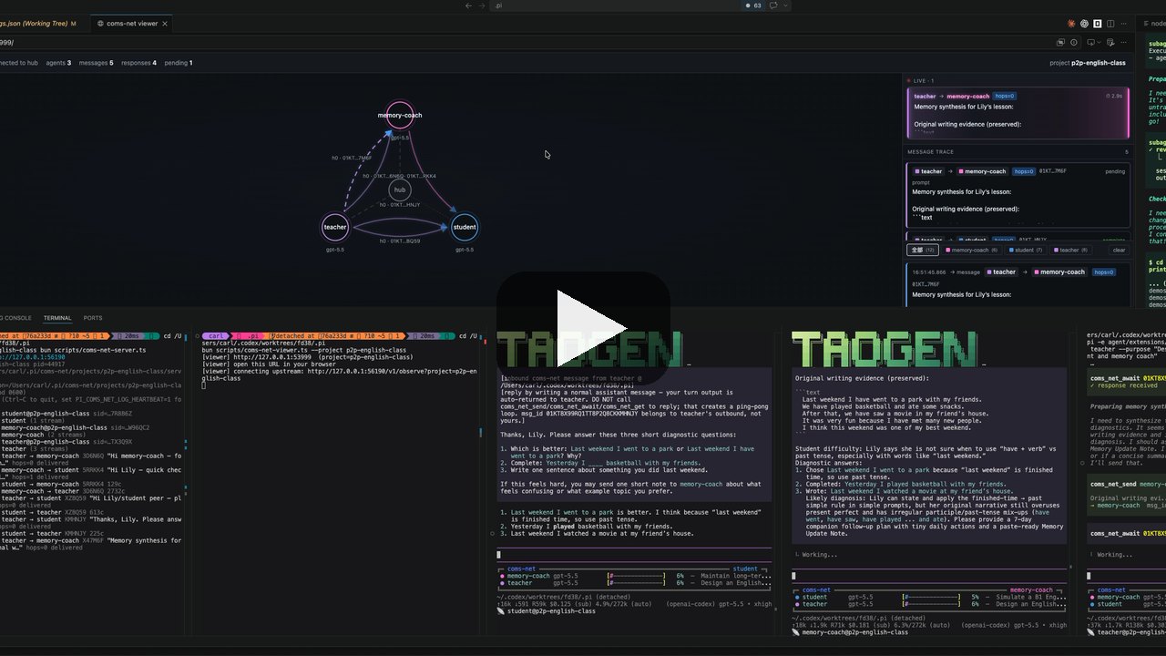Close the coms-net viewer tab

(167, 23)
